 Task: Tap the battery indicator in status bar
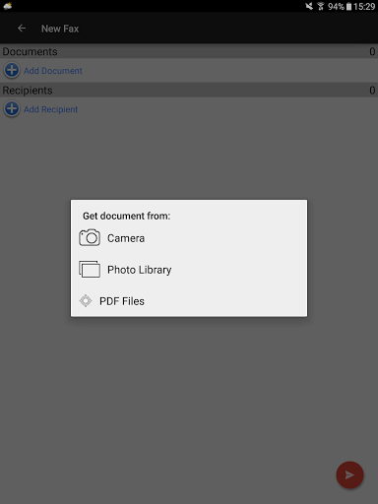coord(348,7)
